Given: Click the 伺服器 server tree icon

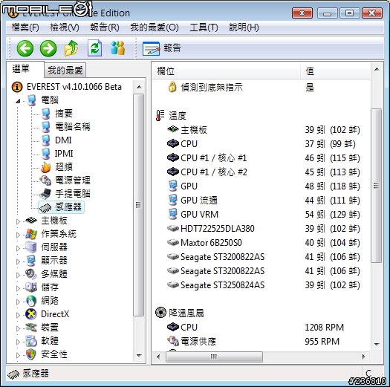Looking at the screenshot, I should pos(31,247).
